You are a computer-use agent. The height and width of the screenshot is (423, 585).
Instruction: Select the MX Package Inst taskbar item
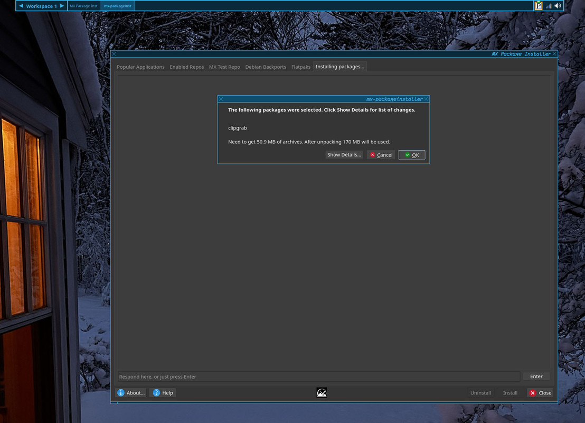point(83,6)
